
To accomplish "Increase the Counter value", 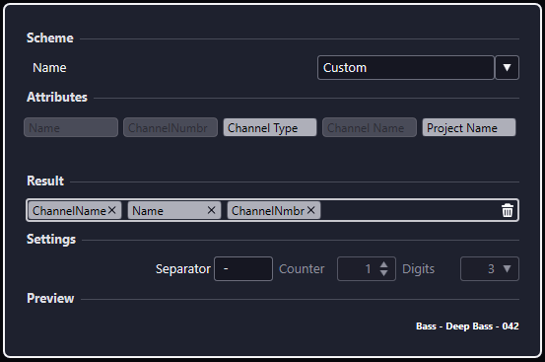I will [383, 265].
